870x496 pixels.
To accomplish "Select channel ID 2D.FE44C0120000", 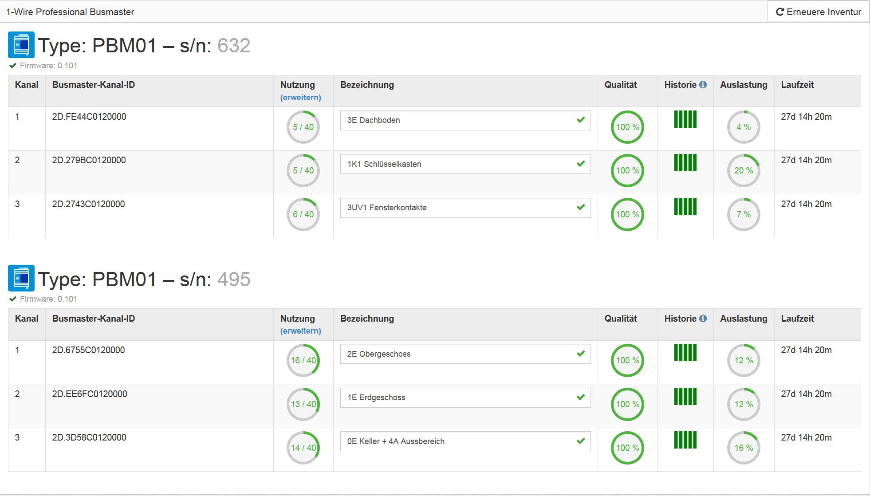I will pyautogui.click(x=89, y=117).
